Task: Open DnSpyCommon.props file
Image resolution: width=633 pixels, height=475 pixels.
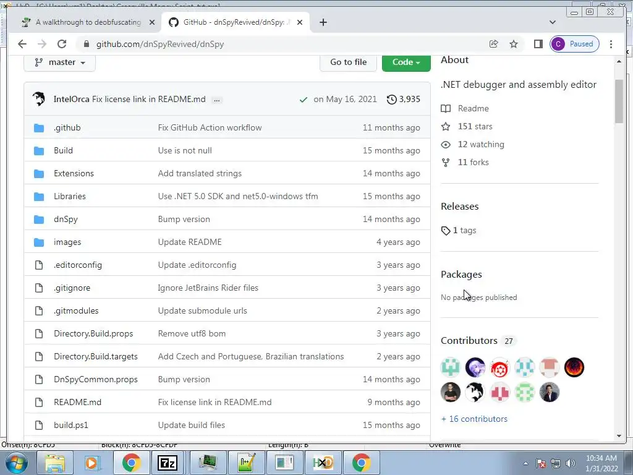Action: point(96,379)
